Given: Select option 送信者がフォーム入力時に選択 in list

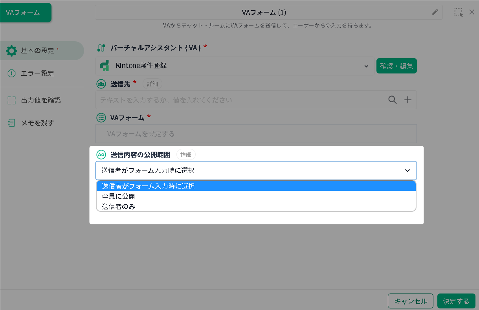Looking at the screenshot, I should tap(256, 186).
